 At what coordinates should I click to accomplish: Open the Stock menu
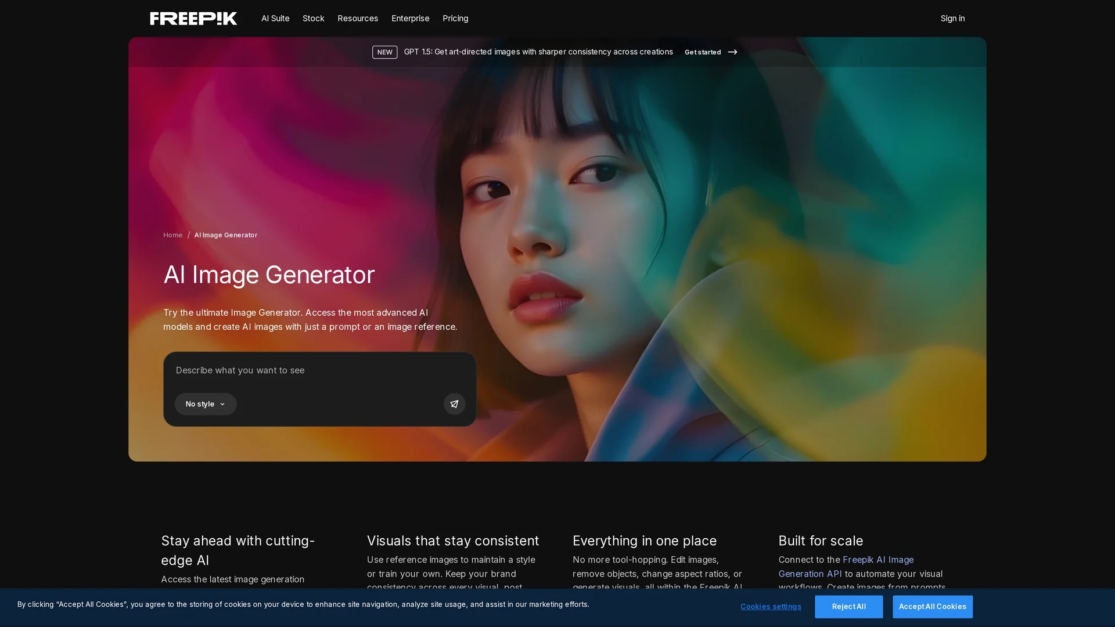(314, 19)
